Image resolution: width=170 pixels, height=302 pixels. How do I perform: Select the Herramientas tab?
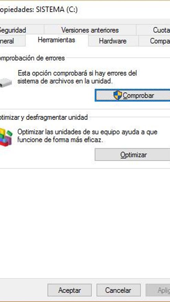[57, 40]
